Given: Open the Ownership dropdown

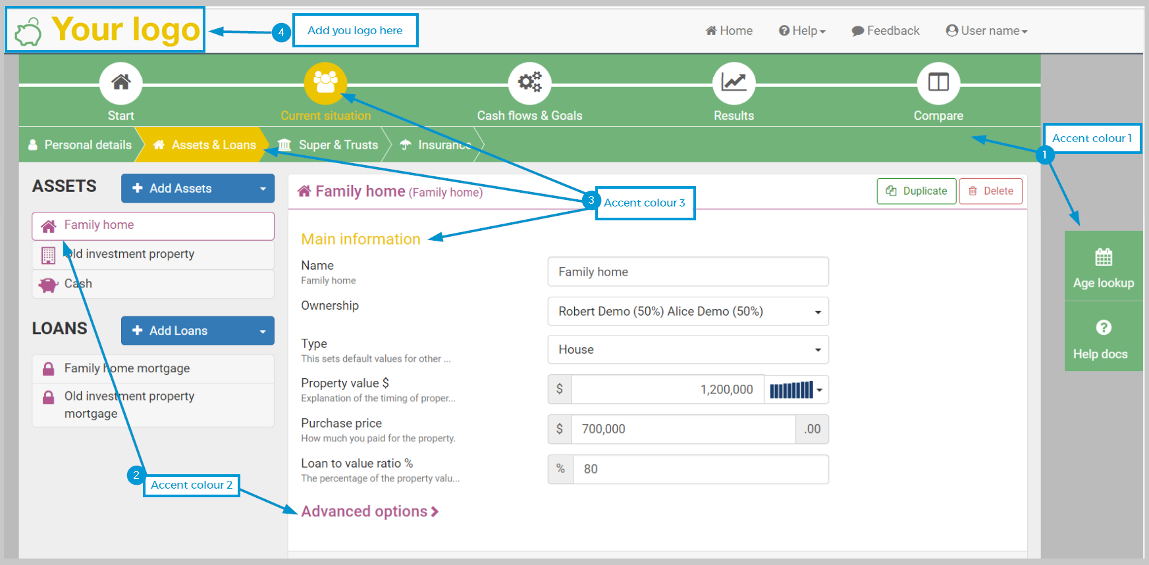Looking at the screenshot, I should click(x=687, y=312).
